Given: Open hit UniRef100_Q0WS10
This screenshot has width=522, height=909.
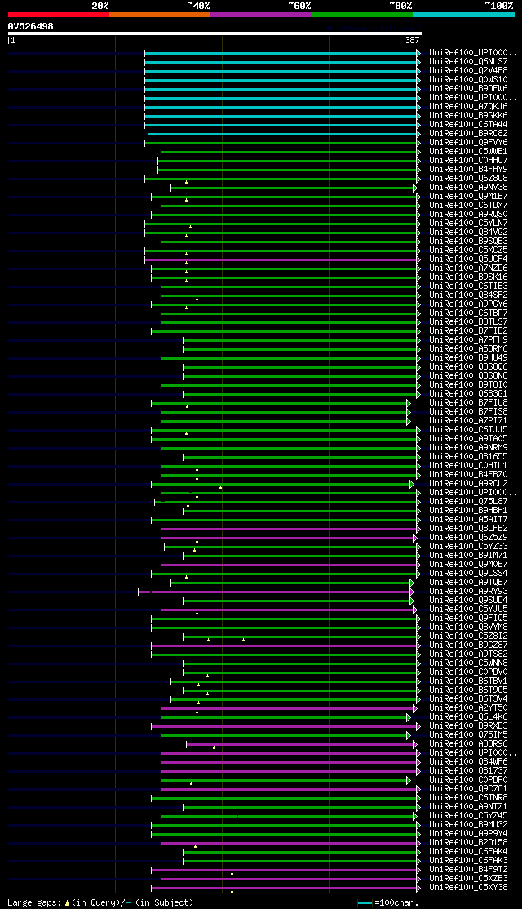Looking at the screenshot, I should click(469, 79).
